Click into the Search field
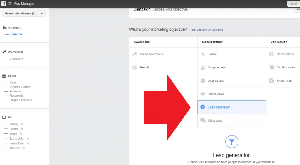 [293, 4]
